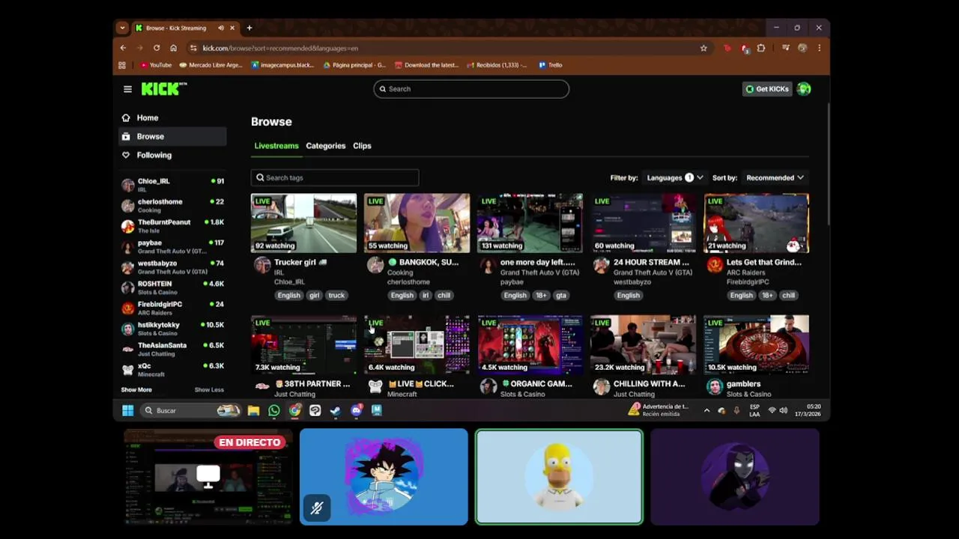The height and width of the screenshot is (539, 959).
Task: Open the Windows Start menu
Action: pos(127,410)
